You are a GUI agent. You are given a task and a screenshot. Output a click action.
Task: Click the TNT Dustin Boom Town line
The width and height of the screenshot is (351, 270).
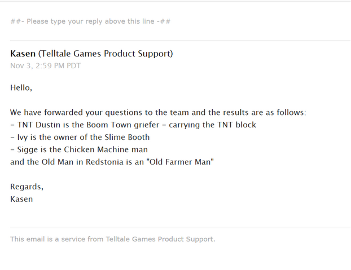[133, 125]
